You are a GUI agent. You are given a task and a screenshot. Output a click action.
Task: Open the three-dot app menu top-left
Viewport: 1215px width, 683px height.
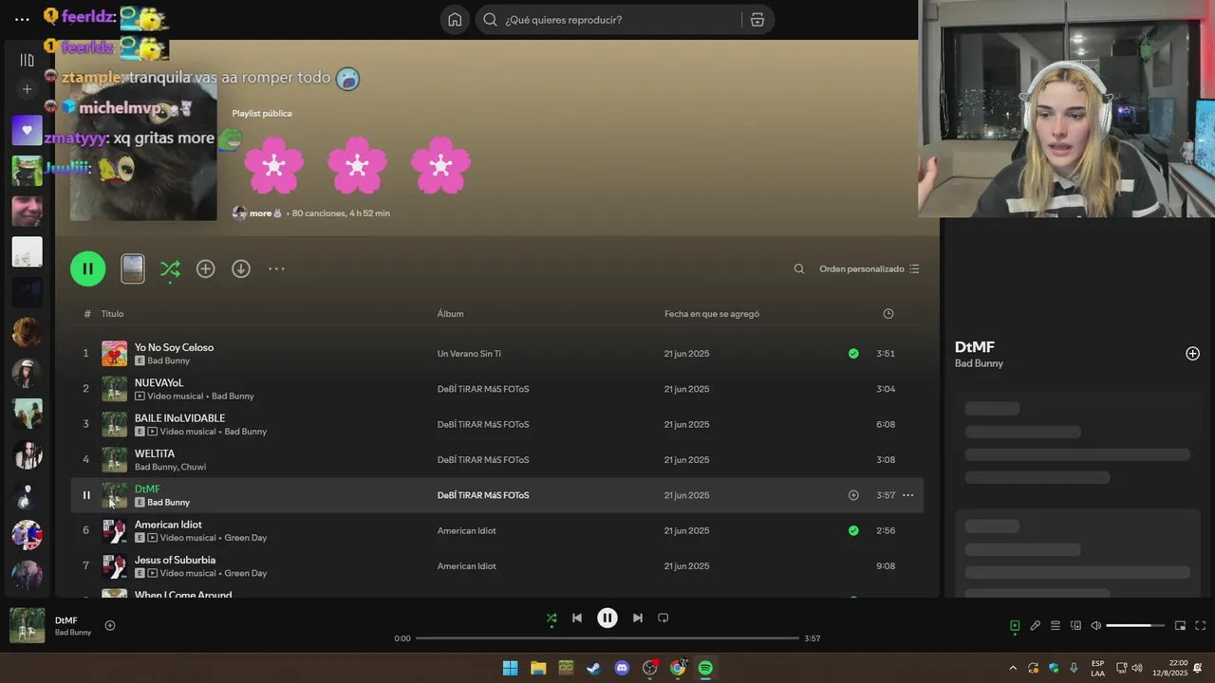23,19
